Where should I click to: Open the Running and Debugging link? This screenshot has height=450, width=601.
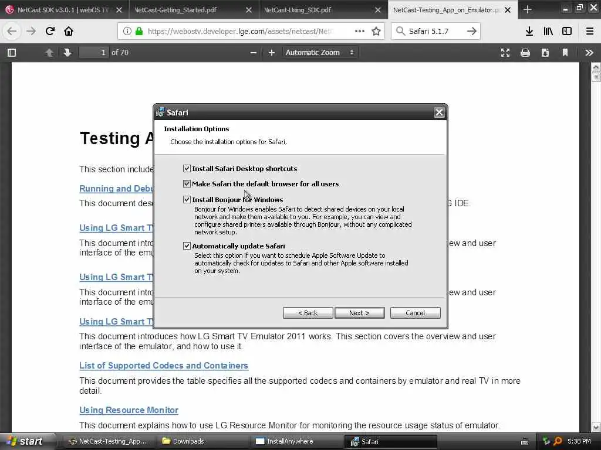[x=116, y=188]
